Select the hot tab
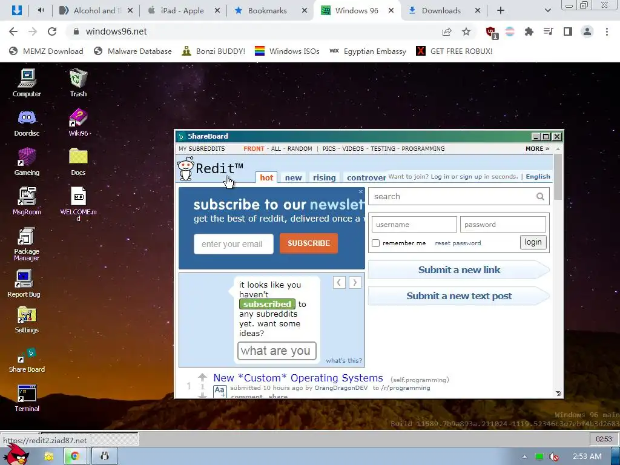 tap(266, 177)
